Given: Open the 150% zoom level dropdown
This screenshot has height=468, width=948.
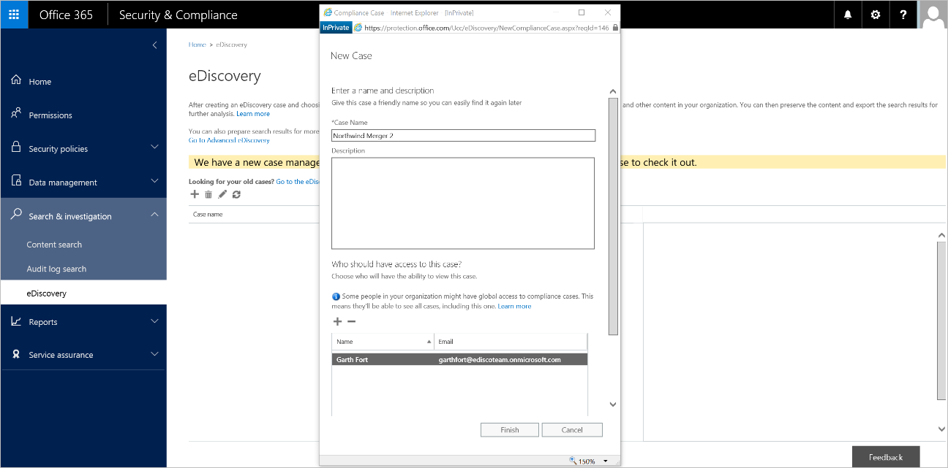Looking at the screenshot, I should (607, 461).
